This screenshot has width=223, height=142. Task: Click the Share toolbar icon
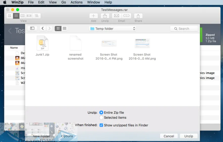138,16
